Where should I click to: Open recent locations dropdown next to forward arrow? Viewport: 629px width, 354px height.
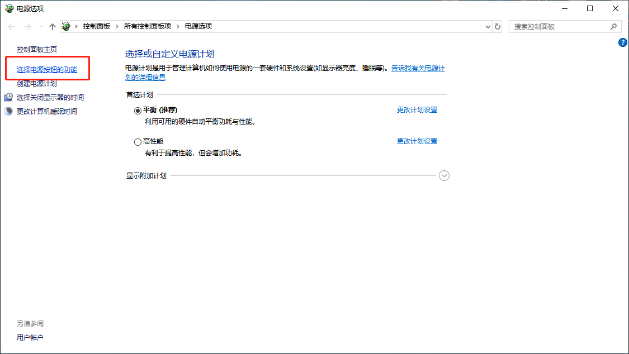40,26
